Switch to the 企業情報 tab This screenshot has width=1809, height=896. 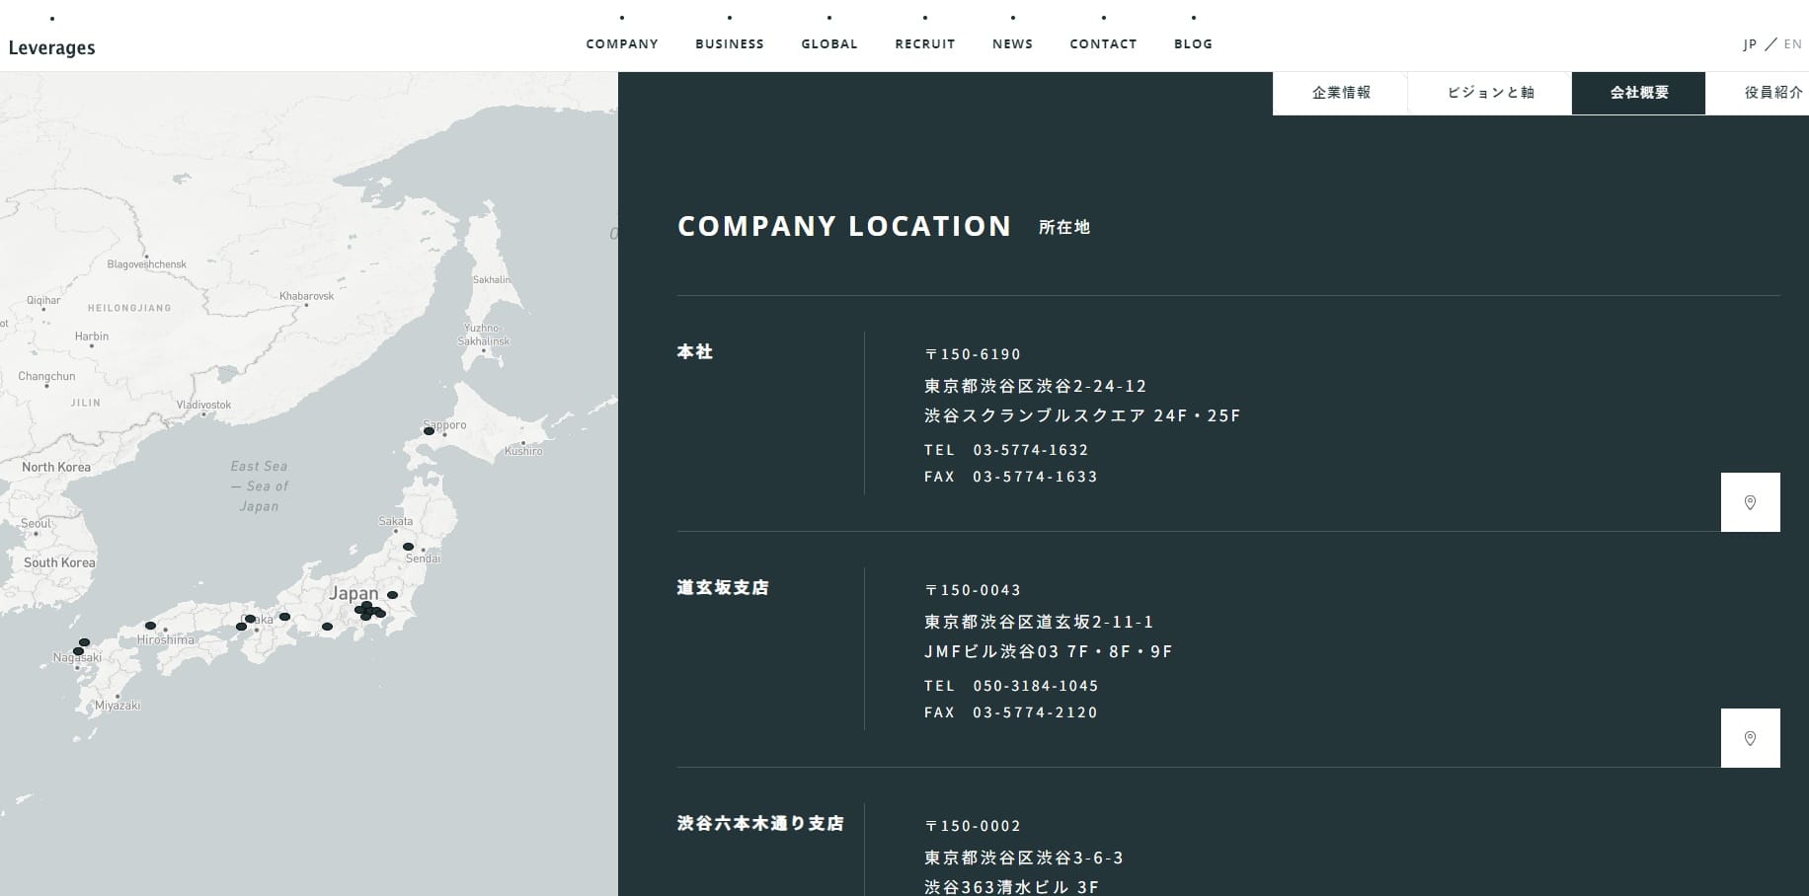click(x=1340, y=93)
